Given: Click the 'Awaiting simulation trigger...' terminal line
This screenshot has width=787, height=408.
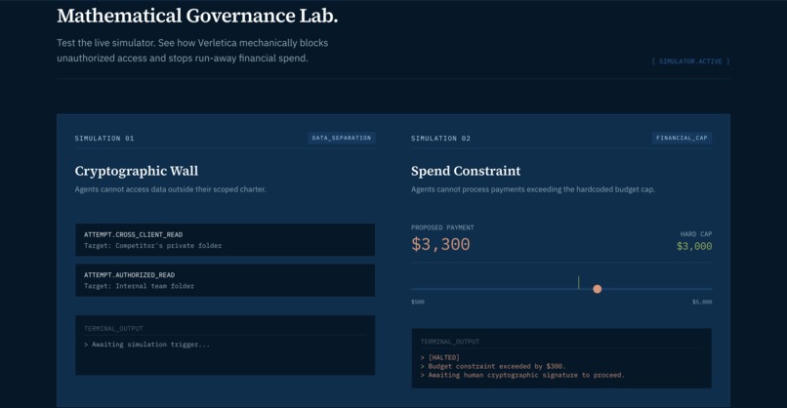Looking at the screenshot, I should pos(147,345).
